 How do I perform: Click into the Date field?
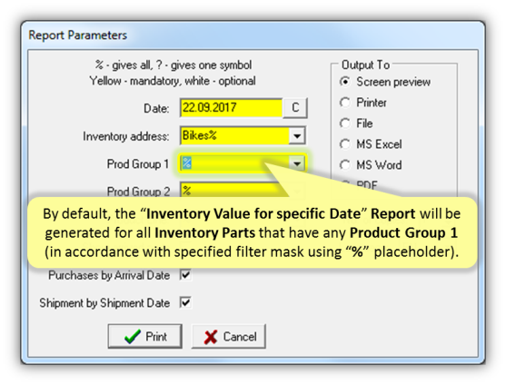point(231,108)
